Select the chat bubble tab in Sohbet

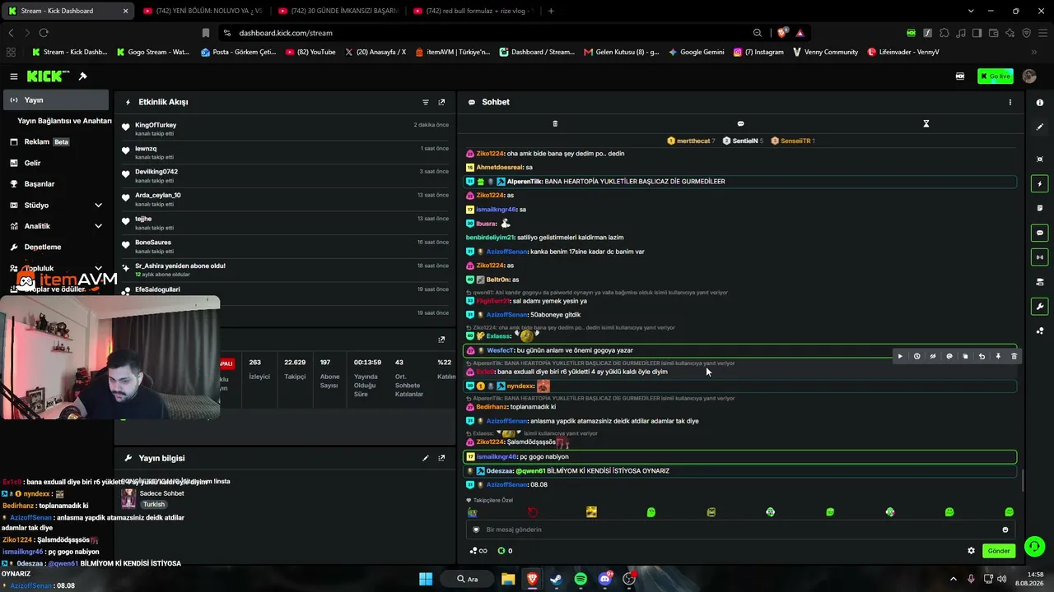tap(740, 123)
